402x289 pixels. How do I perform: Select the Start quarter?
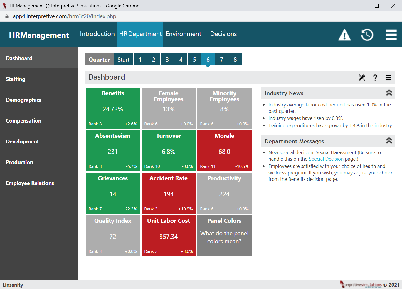coord(123,59)
